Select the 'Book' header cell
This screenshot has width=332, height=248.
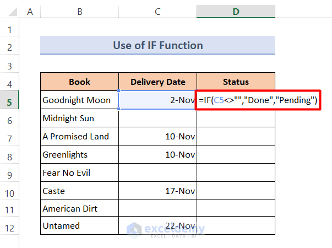[x=79, y=82]
